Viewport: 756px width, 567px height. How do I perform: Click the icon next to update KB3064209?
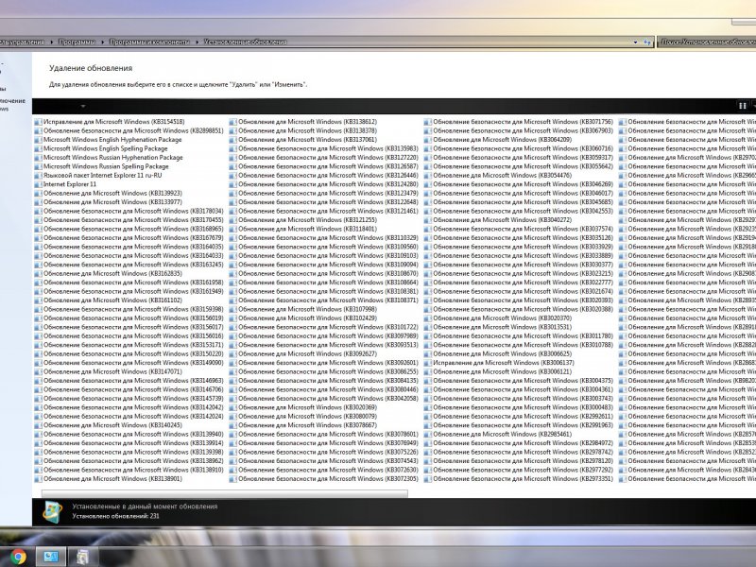tap(428, 140)
